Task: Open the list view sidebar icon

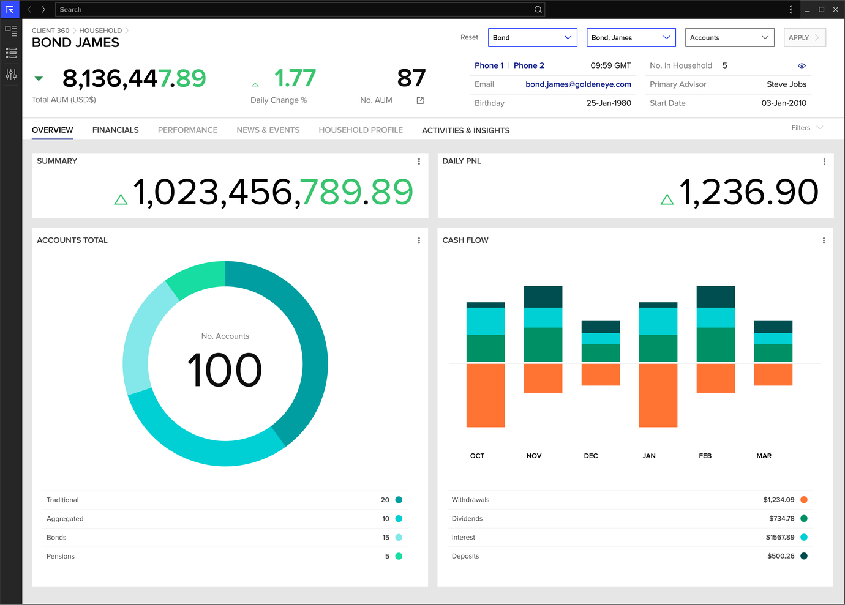Action: pyautogui.click(x=11, y=53)
